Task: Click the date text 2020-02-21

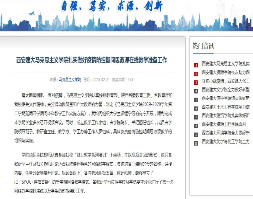Action: tap(101, 80)
